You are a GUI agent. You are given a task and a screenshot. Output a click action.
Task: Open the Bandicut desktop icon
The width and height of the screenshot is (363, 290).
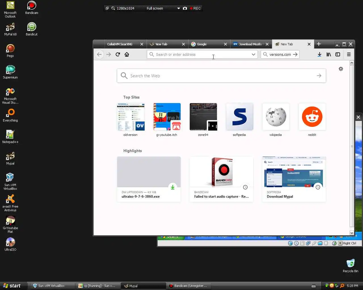[x=31, y=29]
